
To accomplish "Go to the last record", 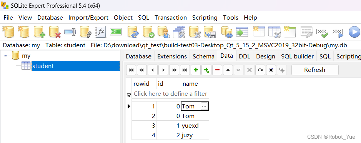I will [x=185, y=70].
